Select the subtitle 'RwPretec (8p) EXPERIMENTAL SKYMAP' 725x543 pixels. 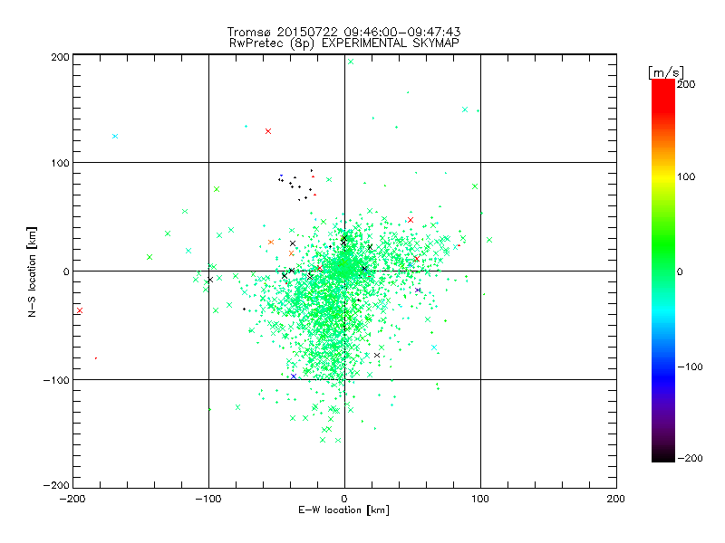344,43
